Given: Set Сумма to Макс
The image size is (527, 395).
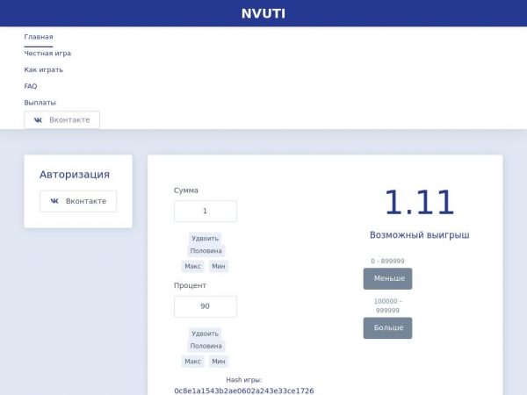Looking at the screenshot, I should pyautogui.click(x=192, y=266).
